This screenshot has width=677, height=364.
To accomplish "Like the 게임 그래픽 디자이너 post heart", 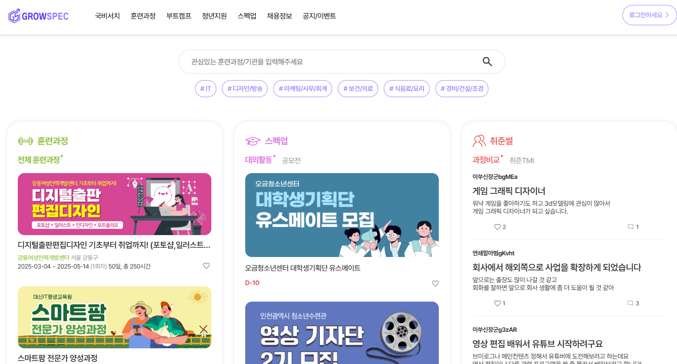I will (498, 227).
